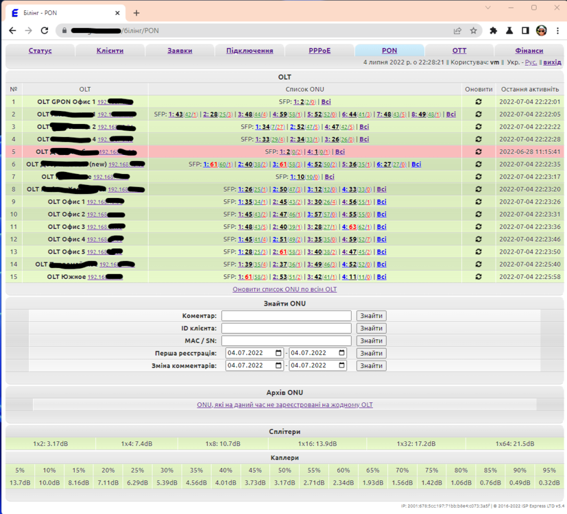Click inside the Коментар input field

(x=287, y=315)
